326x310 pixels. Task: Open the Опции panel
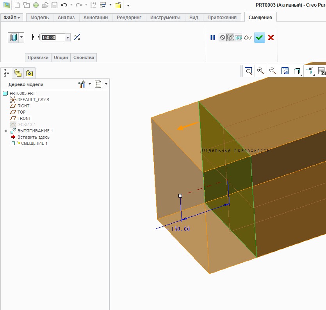pos(61,57)
